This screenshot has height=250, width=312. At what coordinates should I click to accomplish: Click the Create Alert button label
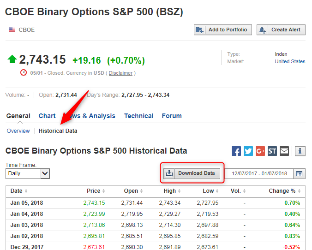click(x=286, y=30)
